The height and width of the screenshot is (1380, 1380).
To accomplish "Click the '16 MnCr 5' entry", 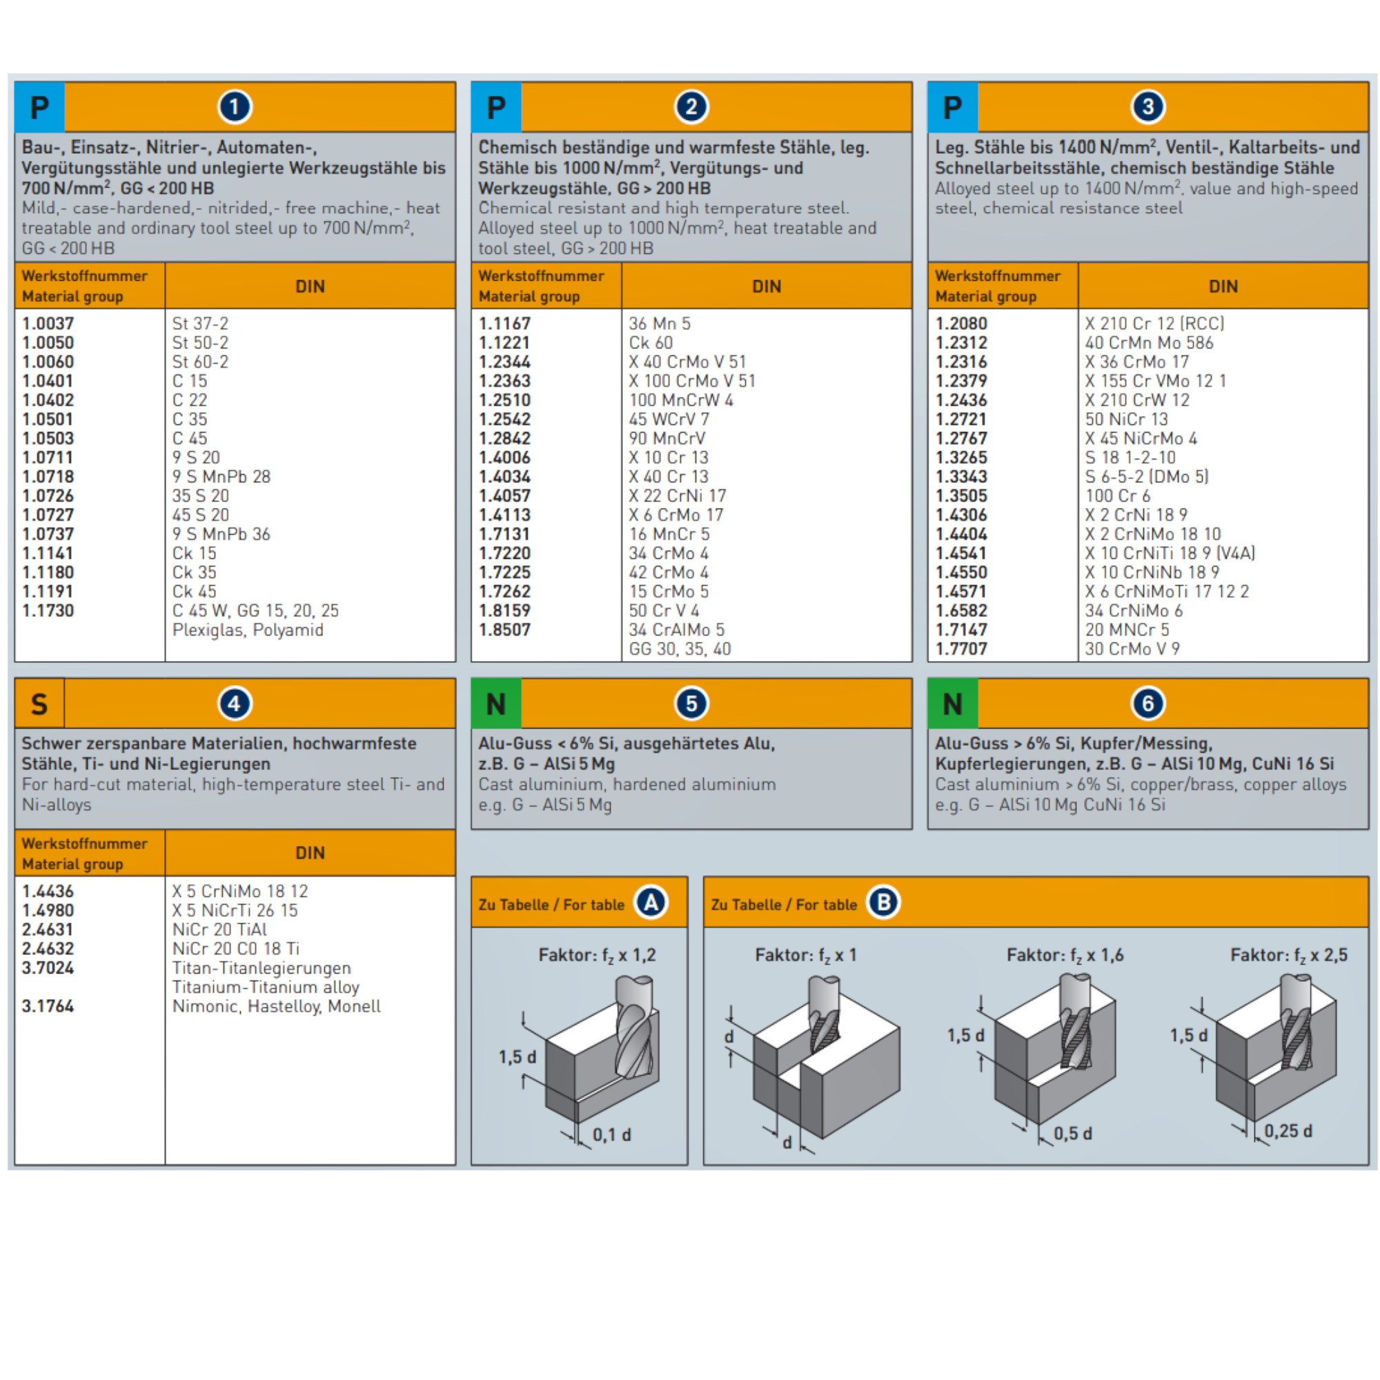I will (669, 534).
